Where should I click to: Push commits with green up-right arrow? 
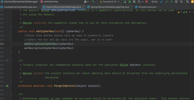click(171, 2)
